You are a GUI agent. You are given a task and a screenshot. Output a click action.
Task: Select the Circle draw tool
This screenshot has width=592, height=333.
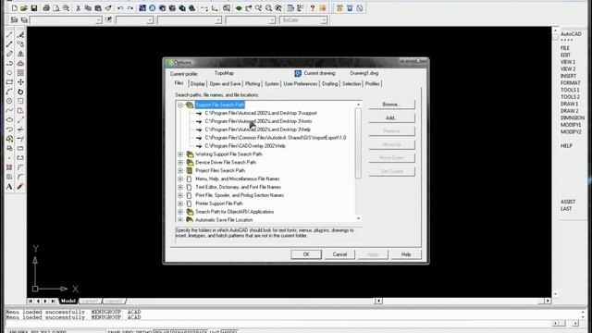click(9, 101)
